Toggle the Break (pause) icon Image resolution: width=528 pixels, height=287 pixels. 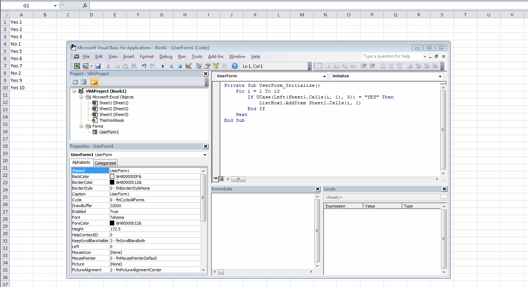click(x=171, y=66)
